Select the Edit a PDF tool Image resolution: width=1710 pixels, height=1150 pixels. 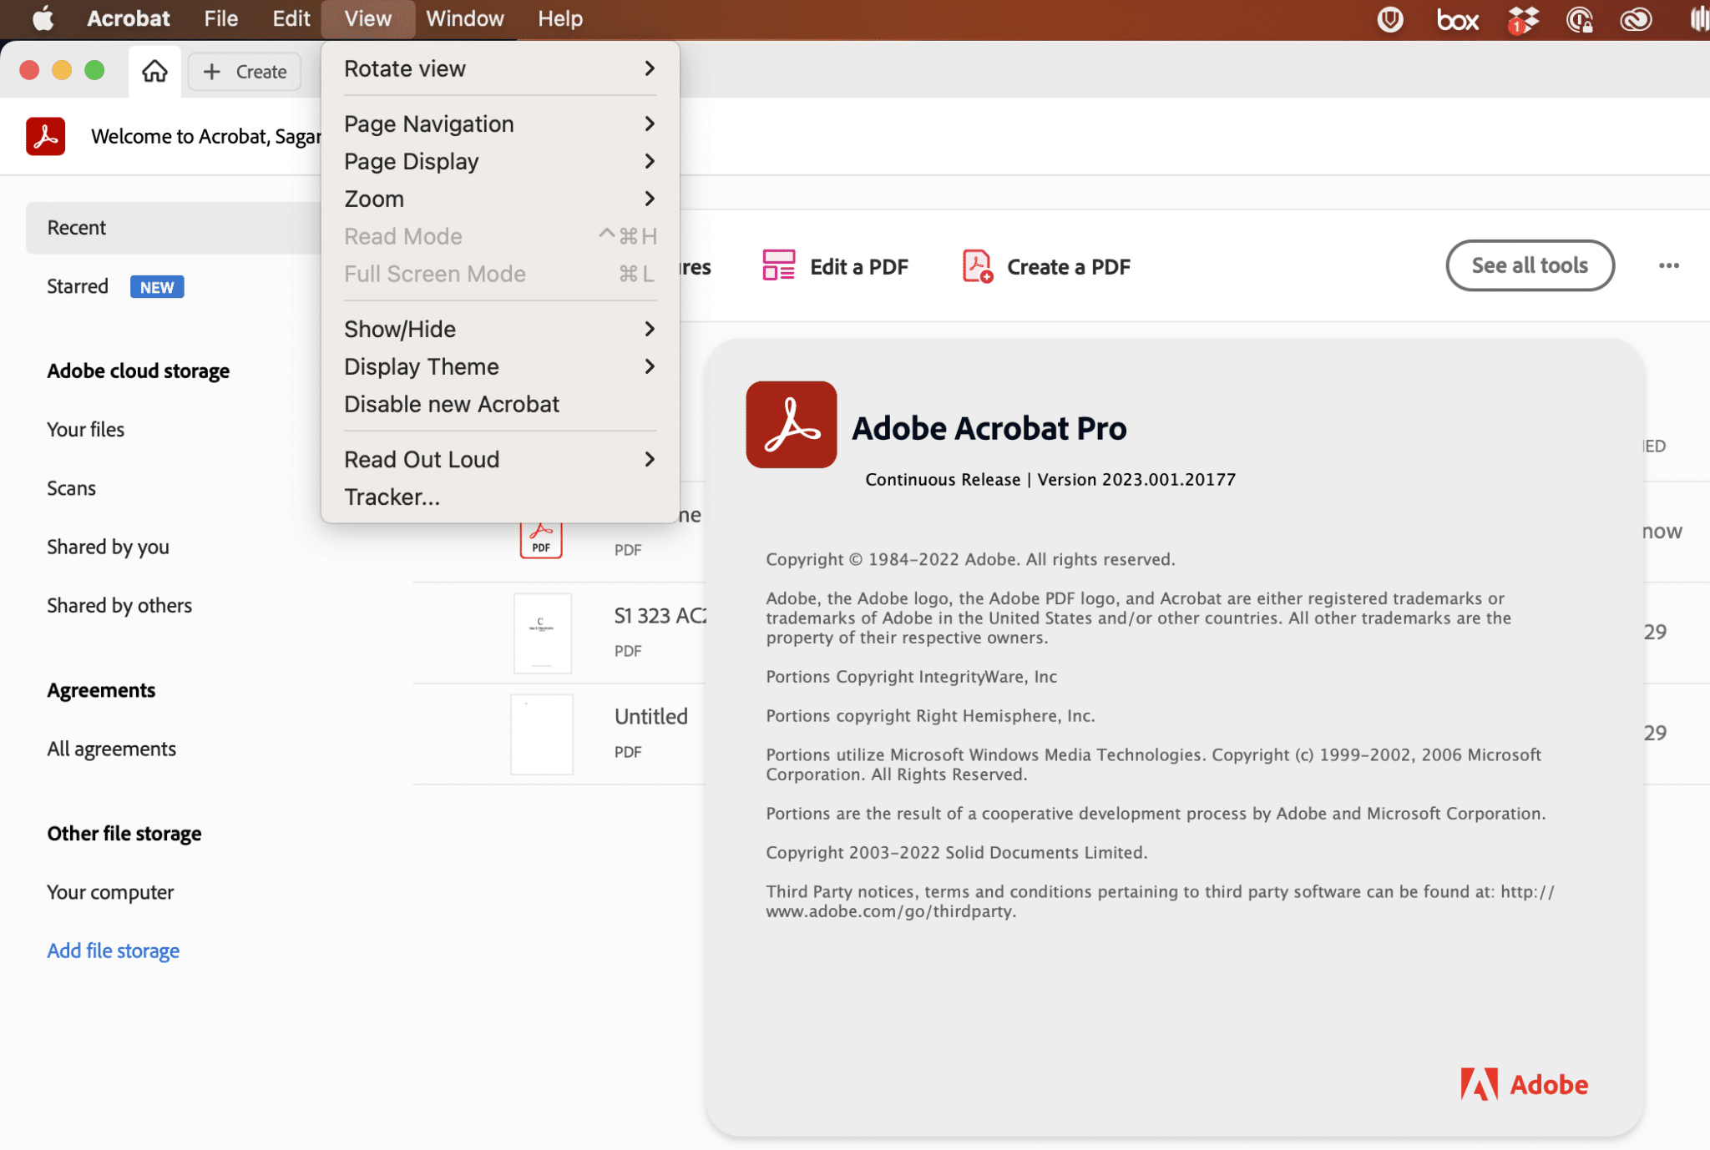pos(860,265)
